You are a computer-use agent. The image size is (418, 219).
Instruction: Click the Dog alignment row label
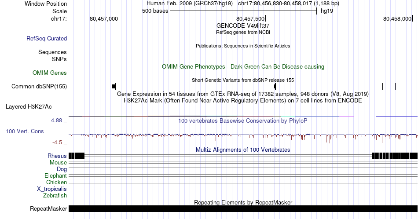pyautogui.click(x=62, y=169)
